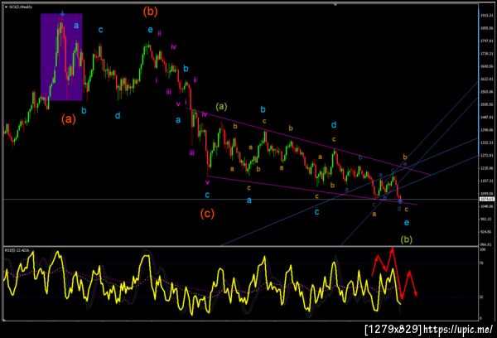Select the large blue e label above green (b)
497x338 pixels.
[407, 223]
